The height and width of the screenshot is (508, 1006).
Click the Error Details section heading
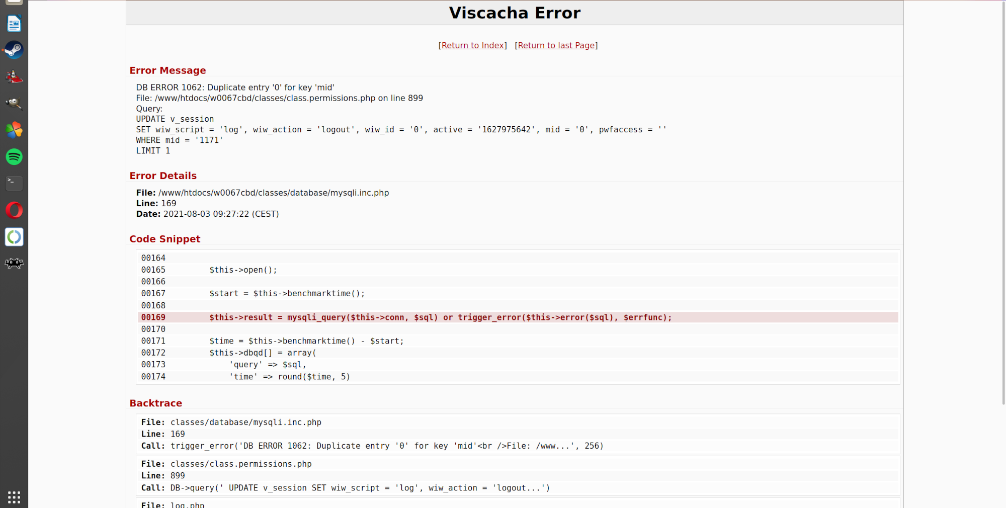coord(163,176)
